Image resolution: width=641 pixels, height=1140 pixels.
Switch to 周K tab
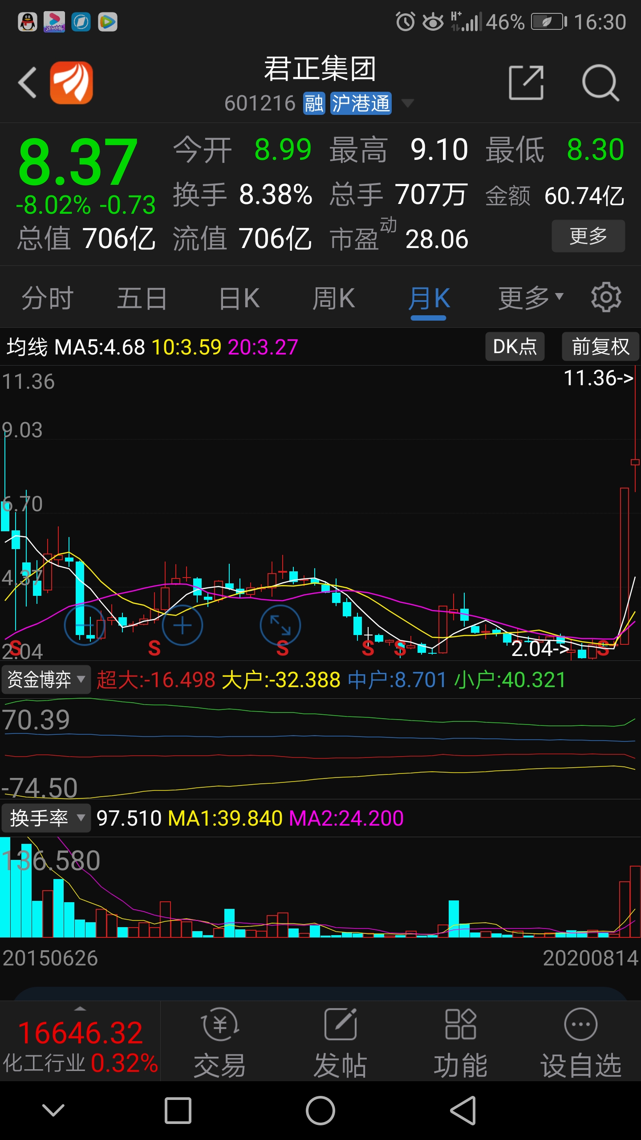point(334,298)
